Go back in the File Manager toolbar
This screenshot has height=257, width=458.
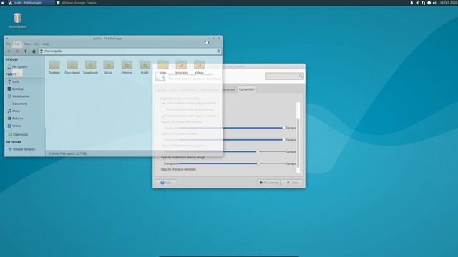tap(9, 51)
